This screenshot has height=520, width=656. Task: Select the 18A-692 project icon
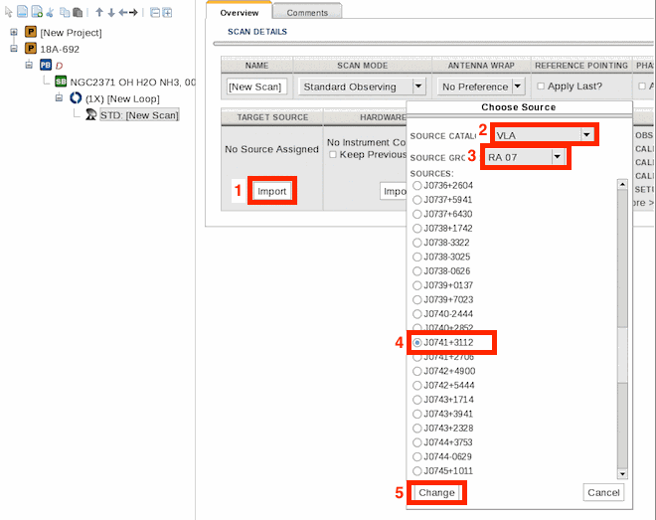click(x=30, y=49)
